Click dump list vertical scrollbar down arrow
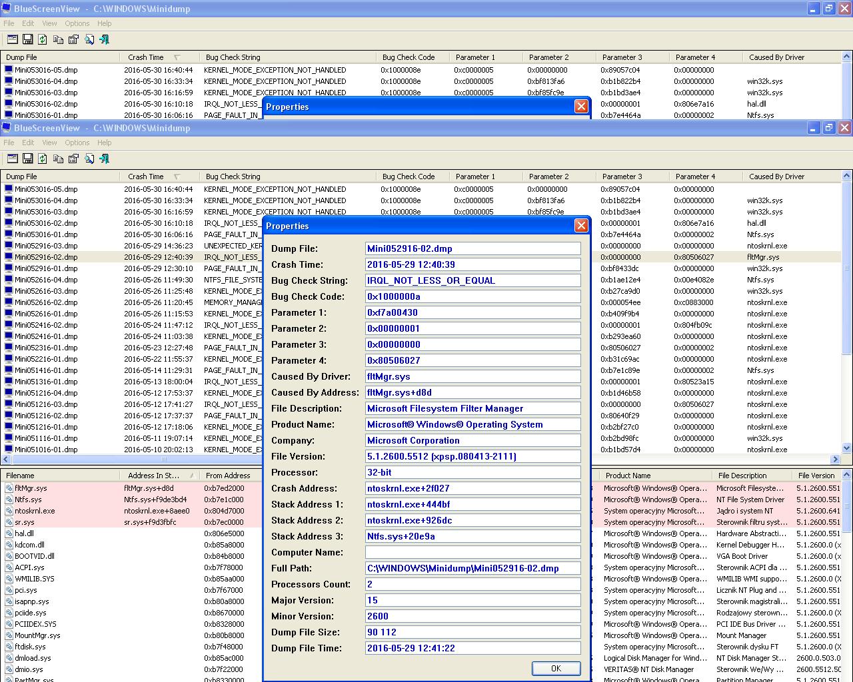Image resolution: width=853 pixels, height=682 pixels. tap(847, 448)
